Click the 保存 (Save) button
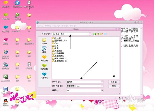 tap(114, 82)
